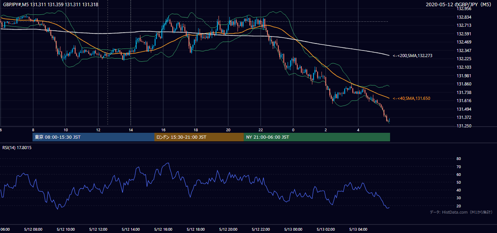Click price axis value 132.713
Image resolution: width=497 pixels, height=233 pixels.
tap(464, 25)
